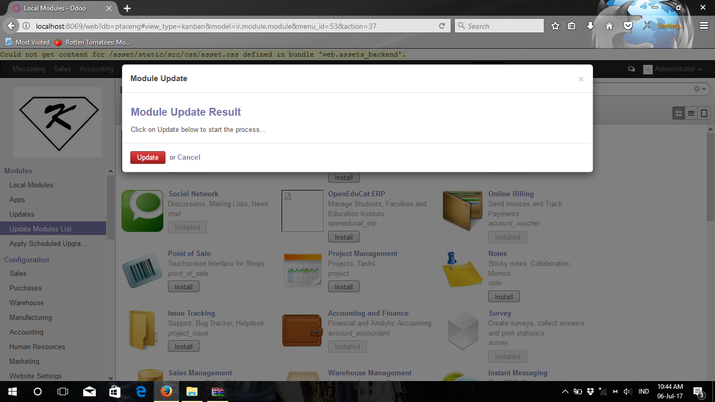
Task: Open the Instant Messaging module title
Action: click(x=518, y=373)
